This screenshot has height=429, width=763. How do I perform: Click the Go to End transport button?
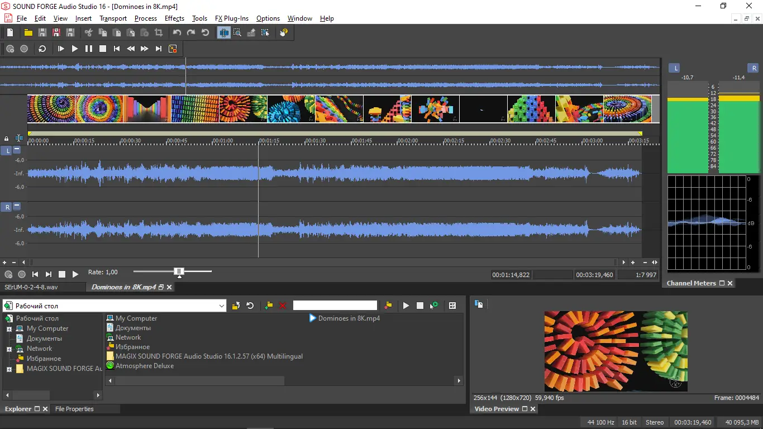point(159,49)
